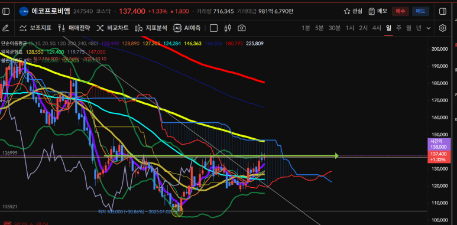Open 보조지표 indicators menu
Viewport: 457px width, 225px height.
coord(35,28)
